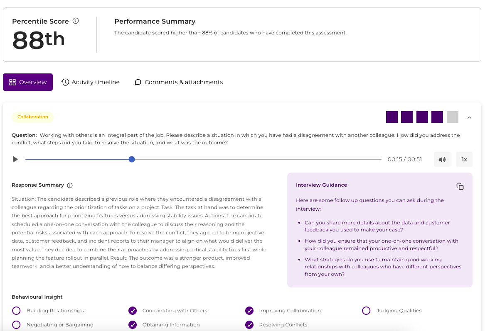The height and width of the screenshot is (331, 485).
Task: Uncheck the Resolving Conflicts insight
Action: tap(249, 325)
